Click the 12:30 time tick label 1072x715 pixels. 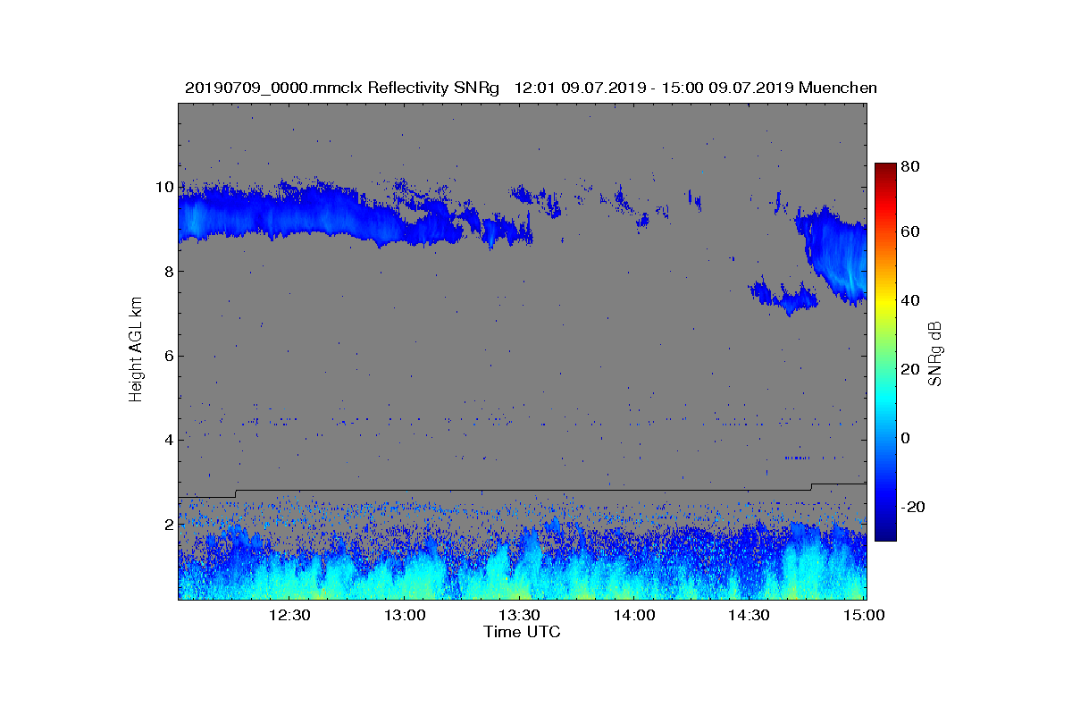pos(289,615)
